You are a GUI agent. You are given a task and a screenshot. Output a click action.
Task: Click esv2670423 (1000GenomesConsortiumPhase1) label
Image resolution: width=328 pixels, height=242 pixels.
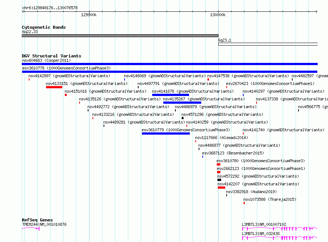tap(270, 83)
